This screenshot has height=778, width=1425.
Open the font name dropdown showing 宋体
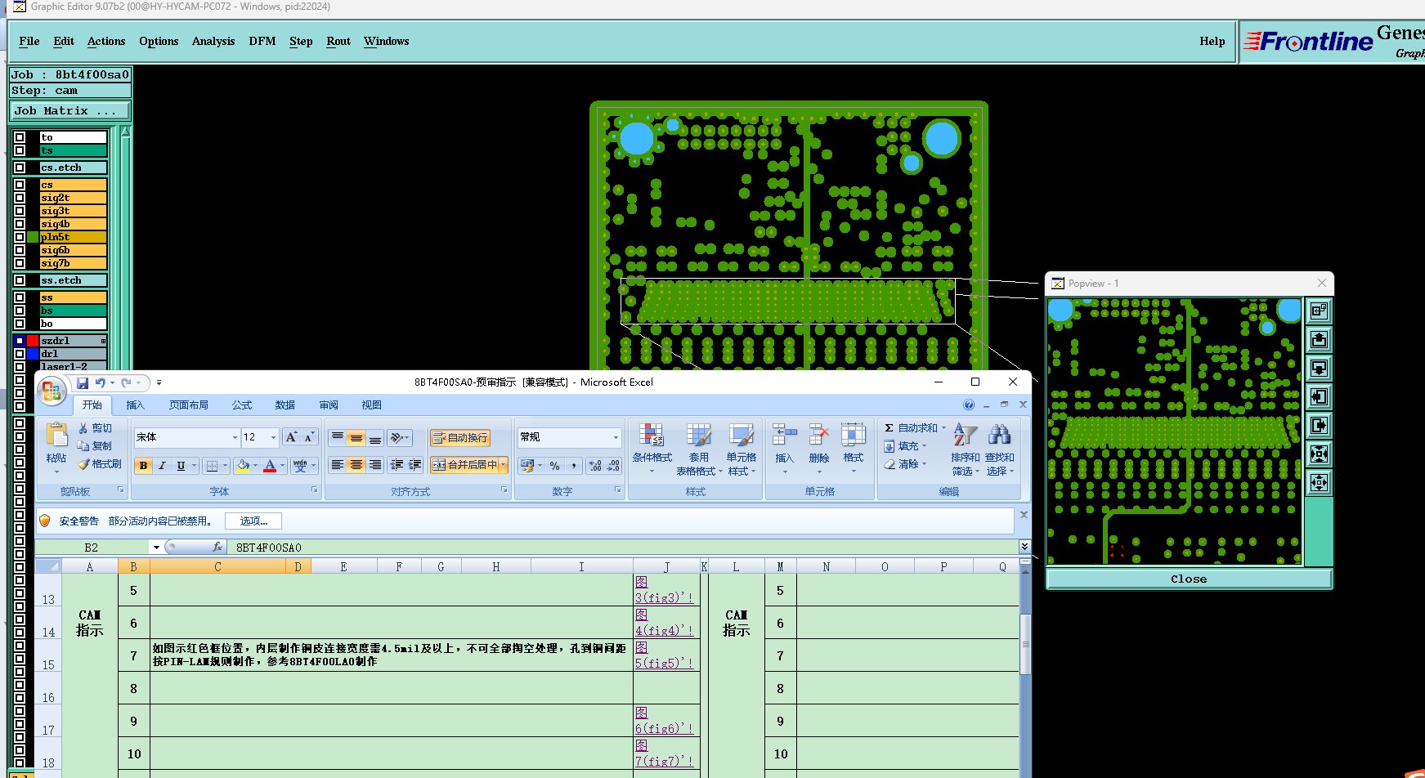tap(235, 437)
